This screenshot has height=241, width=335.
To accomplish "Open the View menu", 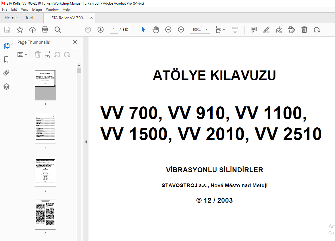I will (25, 9).
